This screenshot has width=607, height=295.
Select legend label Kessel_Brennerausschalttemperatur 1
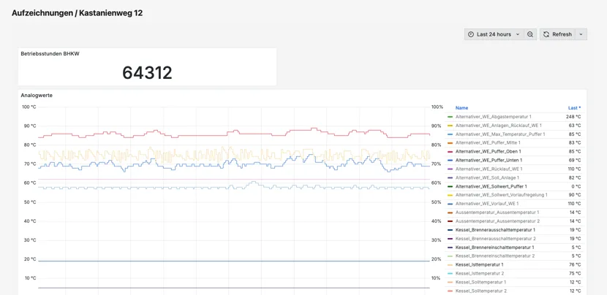click(x=496, y=230)
